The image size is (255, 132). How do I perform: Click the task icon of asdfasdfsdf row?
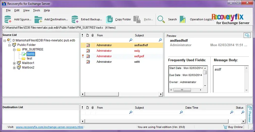[88, 45]
